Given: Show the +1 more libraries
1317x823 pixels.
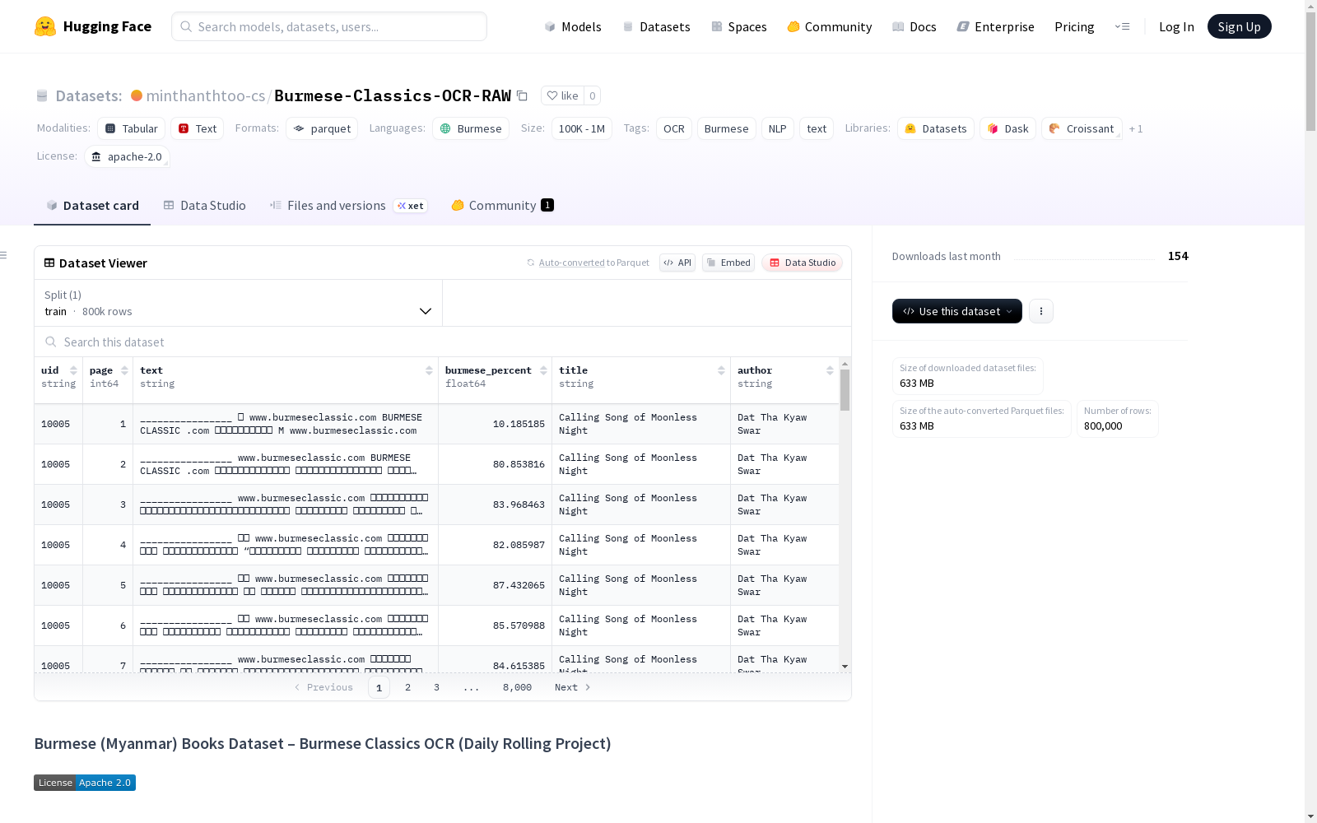Looking at the screenshot, I should click(x=1136, y=128).
